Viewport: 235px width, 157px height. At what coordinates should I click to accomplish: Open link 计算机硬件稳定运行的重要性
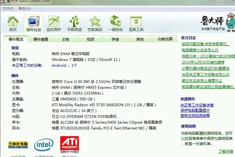click(206, 68)
